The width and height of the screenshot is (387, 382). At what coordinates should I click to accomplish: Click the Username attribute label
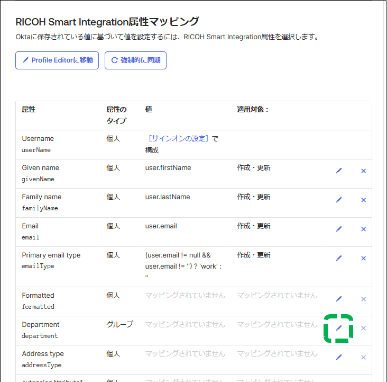38,139
